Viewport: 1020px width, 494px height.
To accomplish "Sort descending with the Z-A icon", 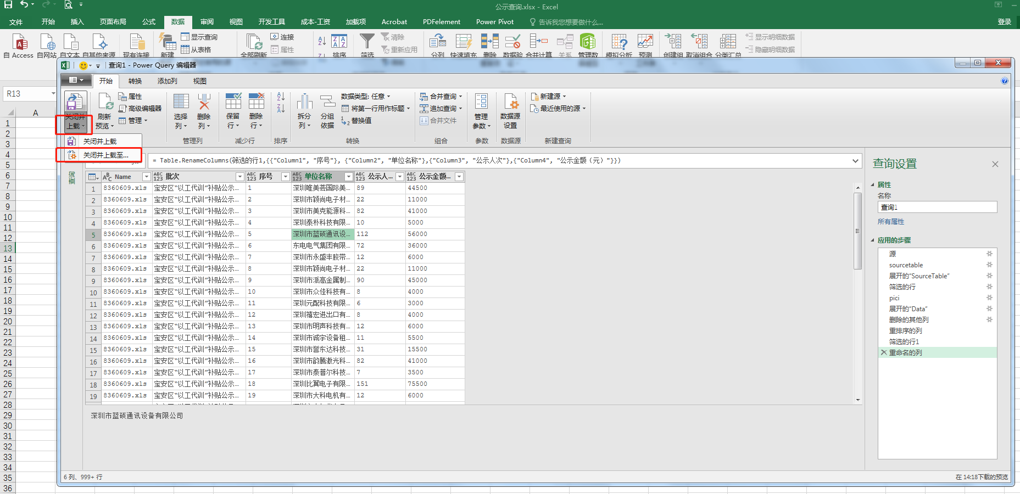I will point(281,108).
